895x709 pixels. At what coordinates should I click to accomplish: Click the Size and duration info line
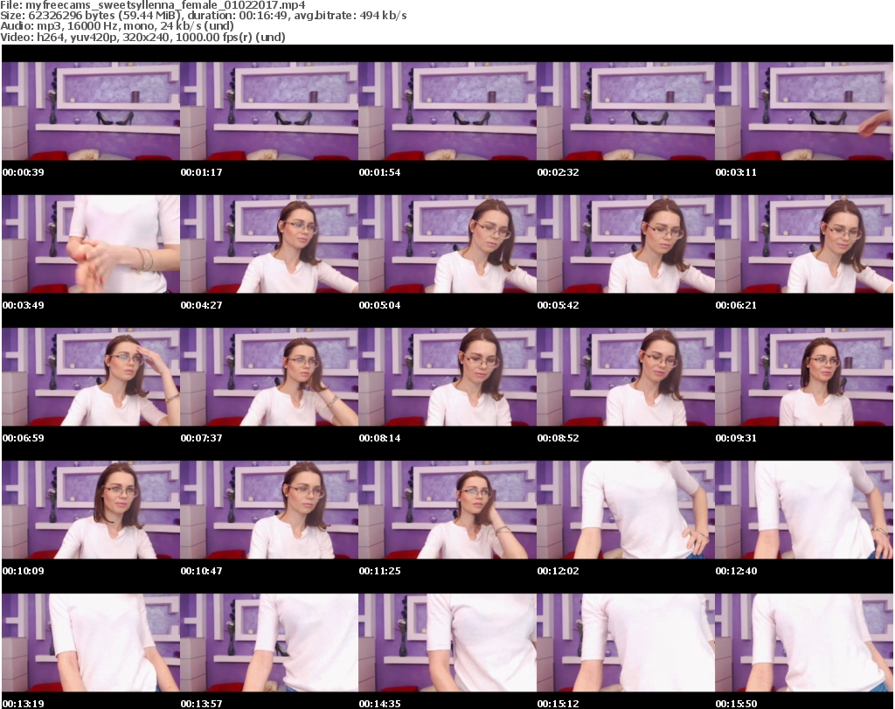203,16
